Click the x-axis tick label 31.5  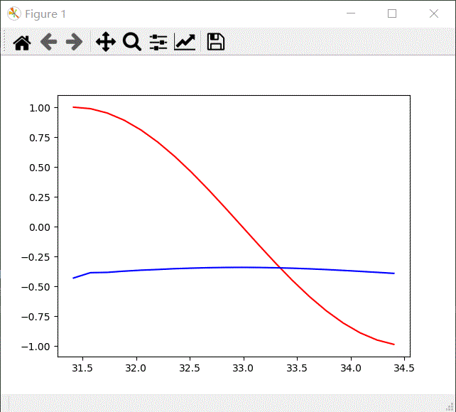(x=82, y=369)
